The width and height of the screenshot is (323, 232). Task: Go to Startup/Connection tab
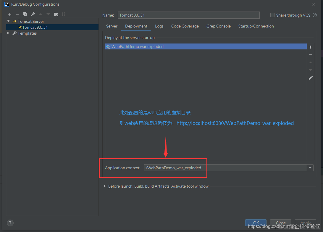click(x=256, y=26)
